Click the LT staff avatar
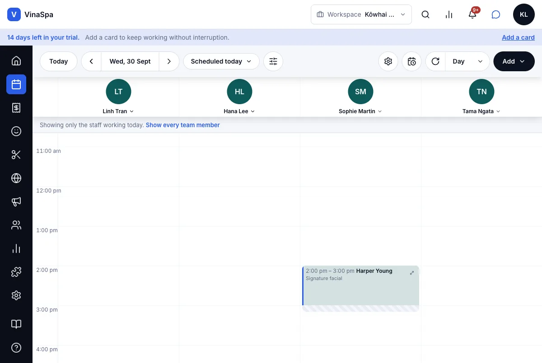This screenshot has height=363, width=542. coord(118,92)
